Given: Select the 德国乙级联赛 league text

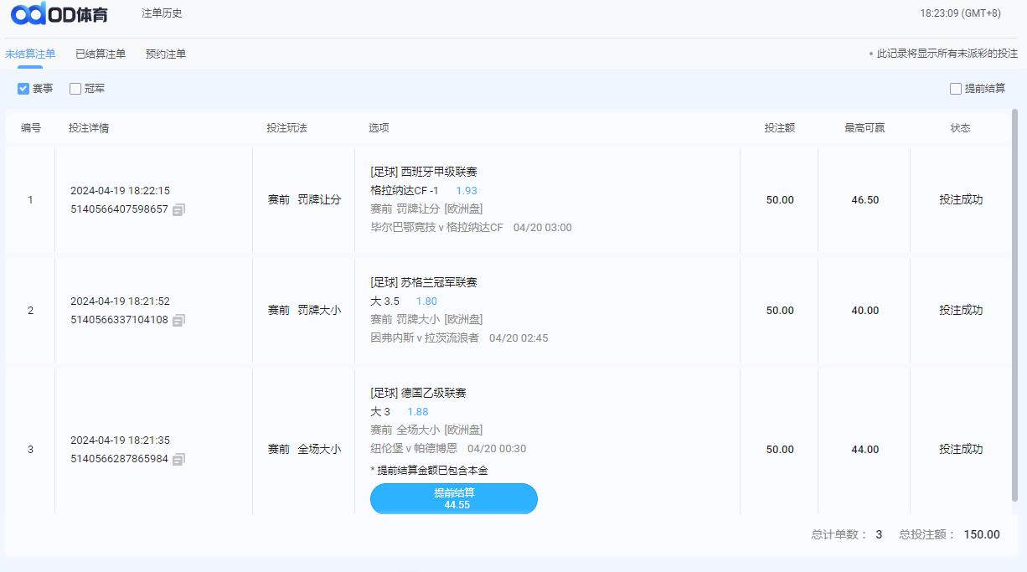Looking at the screenshot, I should 434,394.
